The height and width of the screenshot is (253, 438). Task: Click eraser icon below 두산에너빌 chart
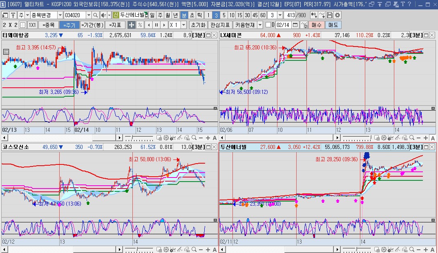click(x=404, y=249)
